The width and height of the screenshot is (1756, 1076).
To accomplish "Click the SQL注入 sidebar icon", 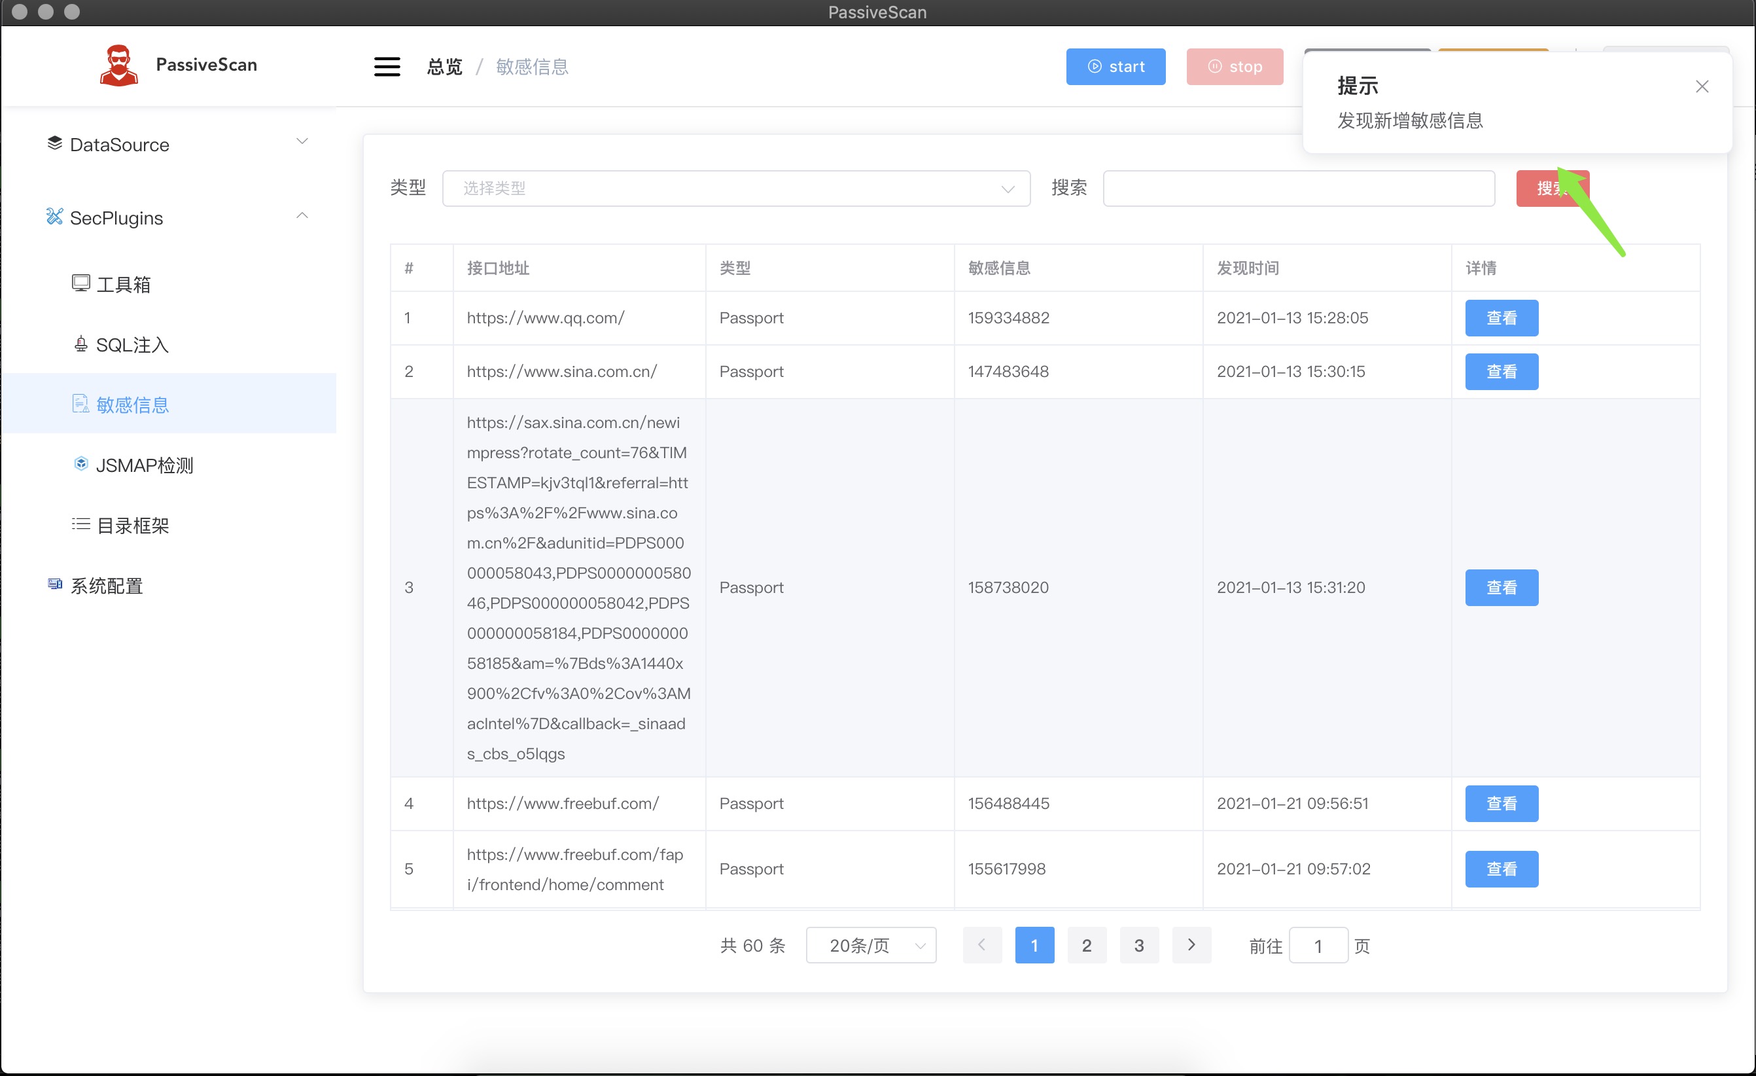I will pos(80,344).
